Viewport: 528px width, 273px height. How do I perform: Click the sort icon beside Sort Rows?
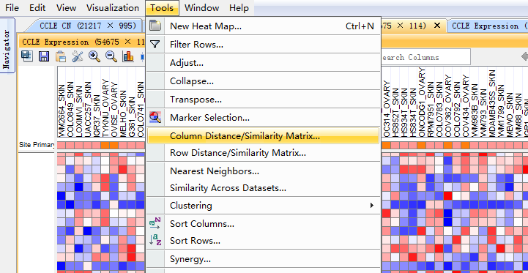155,240
